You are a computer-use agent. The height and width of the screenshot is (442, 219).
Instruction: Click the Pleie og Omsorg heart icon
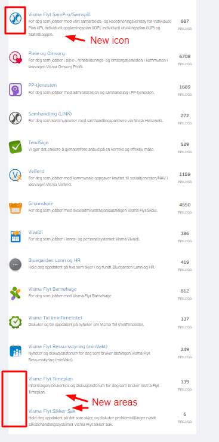coord(15,57)
